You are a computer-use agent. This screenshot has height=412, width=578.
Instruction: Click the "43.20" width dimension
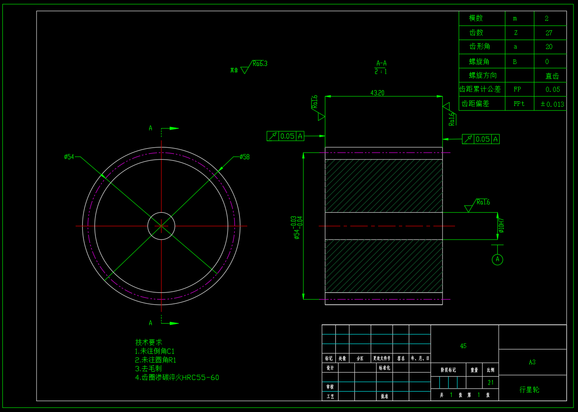(377, 93)
